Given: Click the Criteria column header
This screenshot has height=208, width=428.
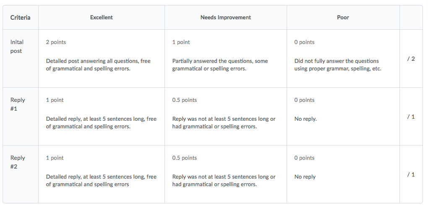Looking at the screenshot, I should (20, 18).
